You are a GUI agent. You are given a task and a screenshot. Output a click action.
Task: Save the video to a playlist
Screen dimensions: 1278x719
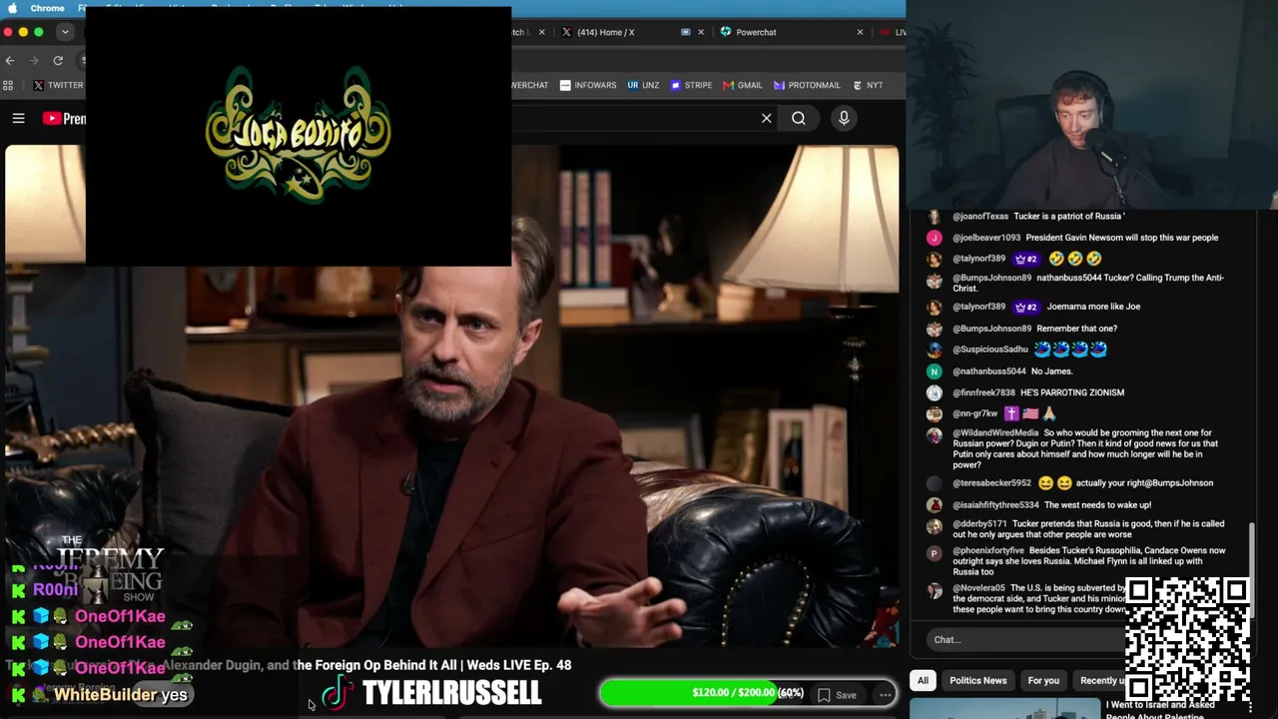[837, 695]
